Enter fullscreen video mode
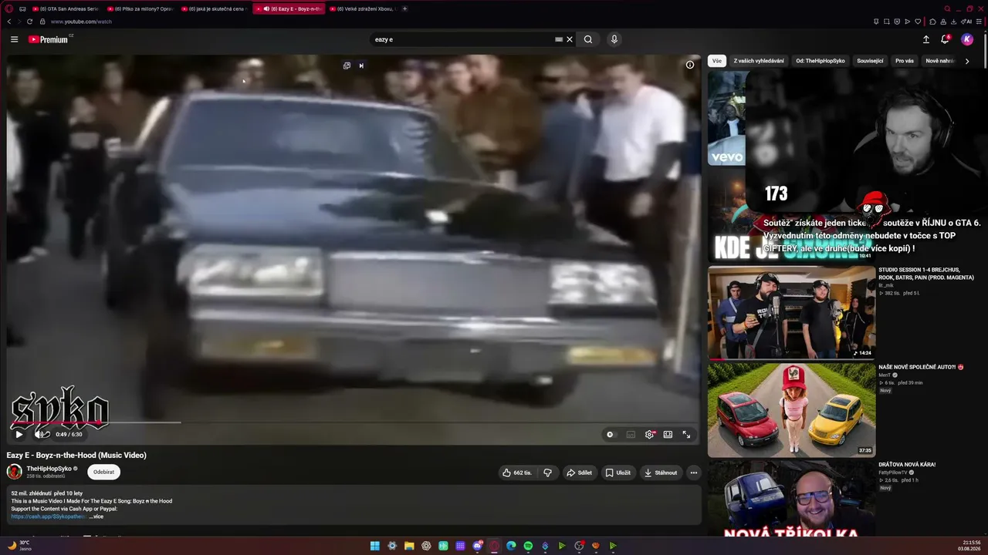This screenshot has height=555, width=988. point(686,435)
